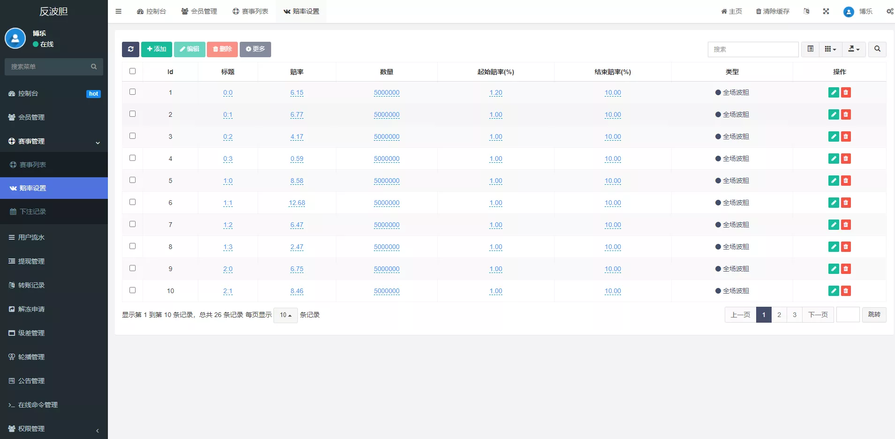Open the 10 per-page dropdown
Viewport: 895px width, 439px height.
pyautogui.click(x=285, y=315)
